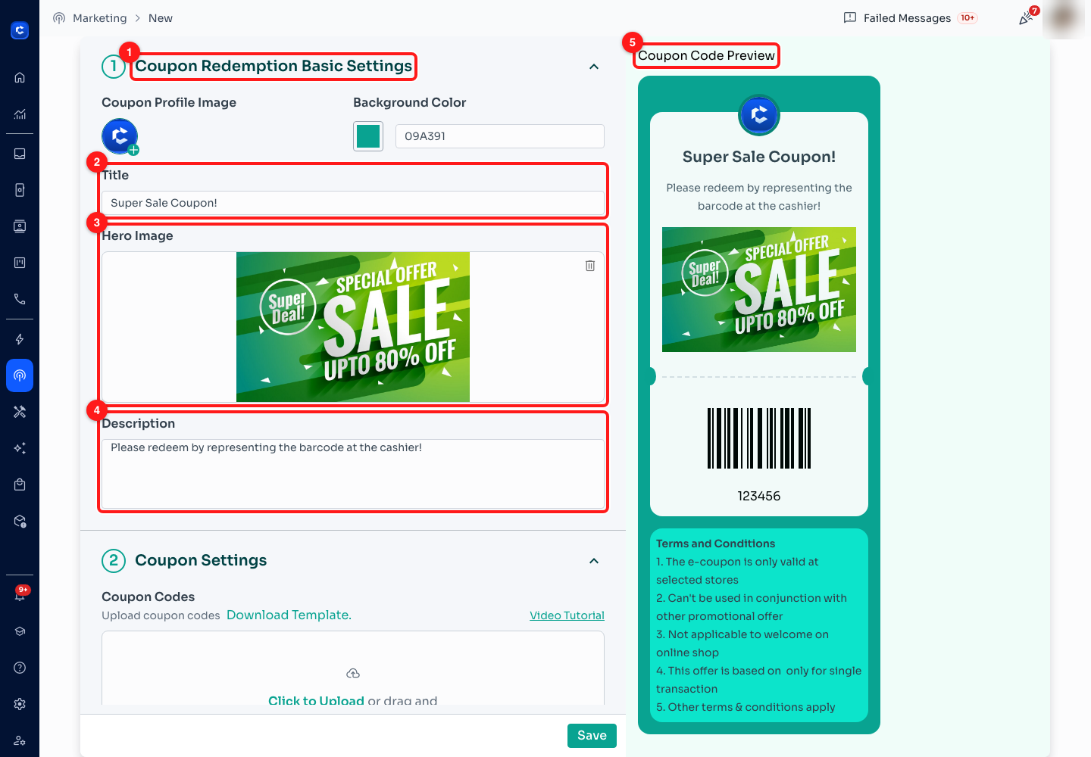Open the crossed tools icon in sidebar

20,412
